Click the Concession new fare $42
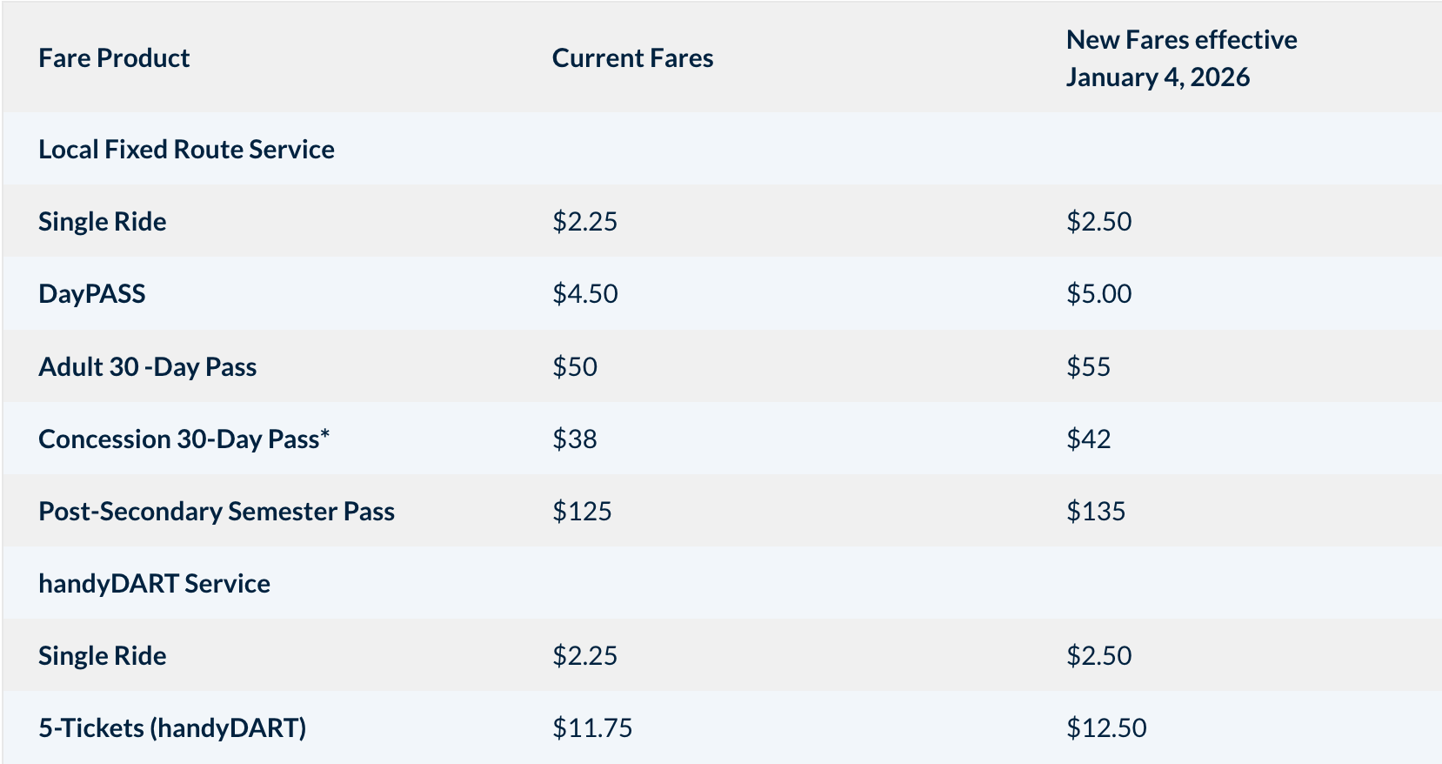Image resolution: width=1442 pixels, height=764 pixels. click(1089, 439)
